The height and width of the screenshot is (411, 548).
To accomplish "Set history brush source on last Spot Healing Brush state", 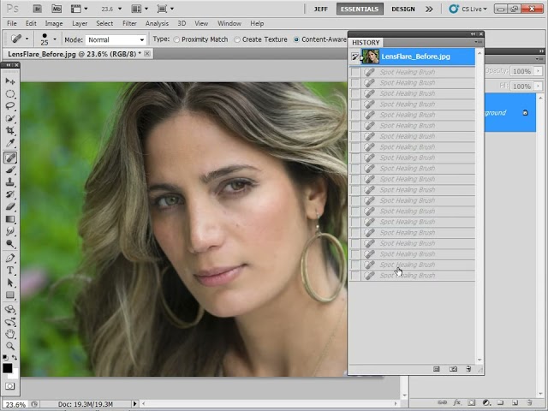I will tap(355, 276).
